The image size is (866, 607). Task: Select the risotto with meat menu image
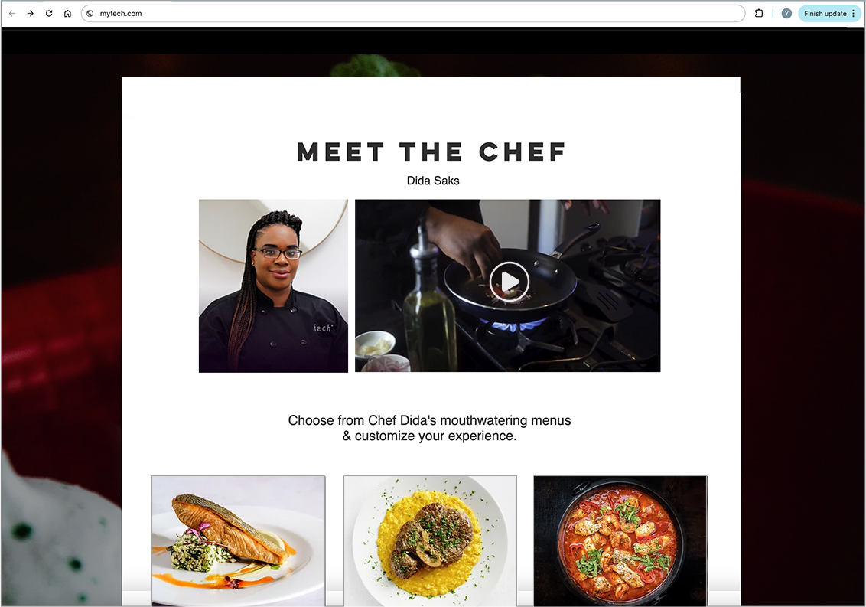[x=430, y=540]
